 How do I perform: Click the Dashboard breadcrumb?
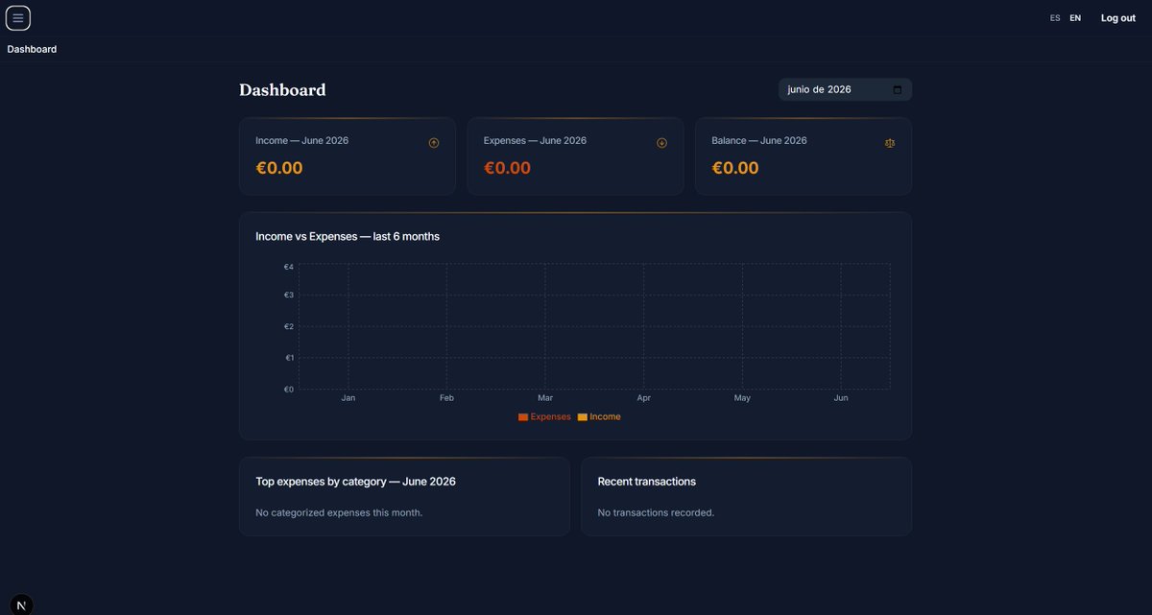point(32,49)
